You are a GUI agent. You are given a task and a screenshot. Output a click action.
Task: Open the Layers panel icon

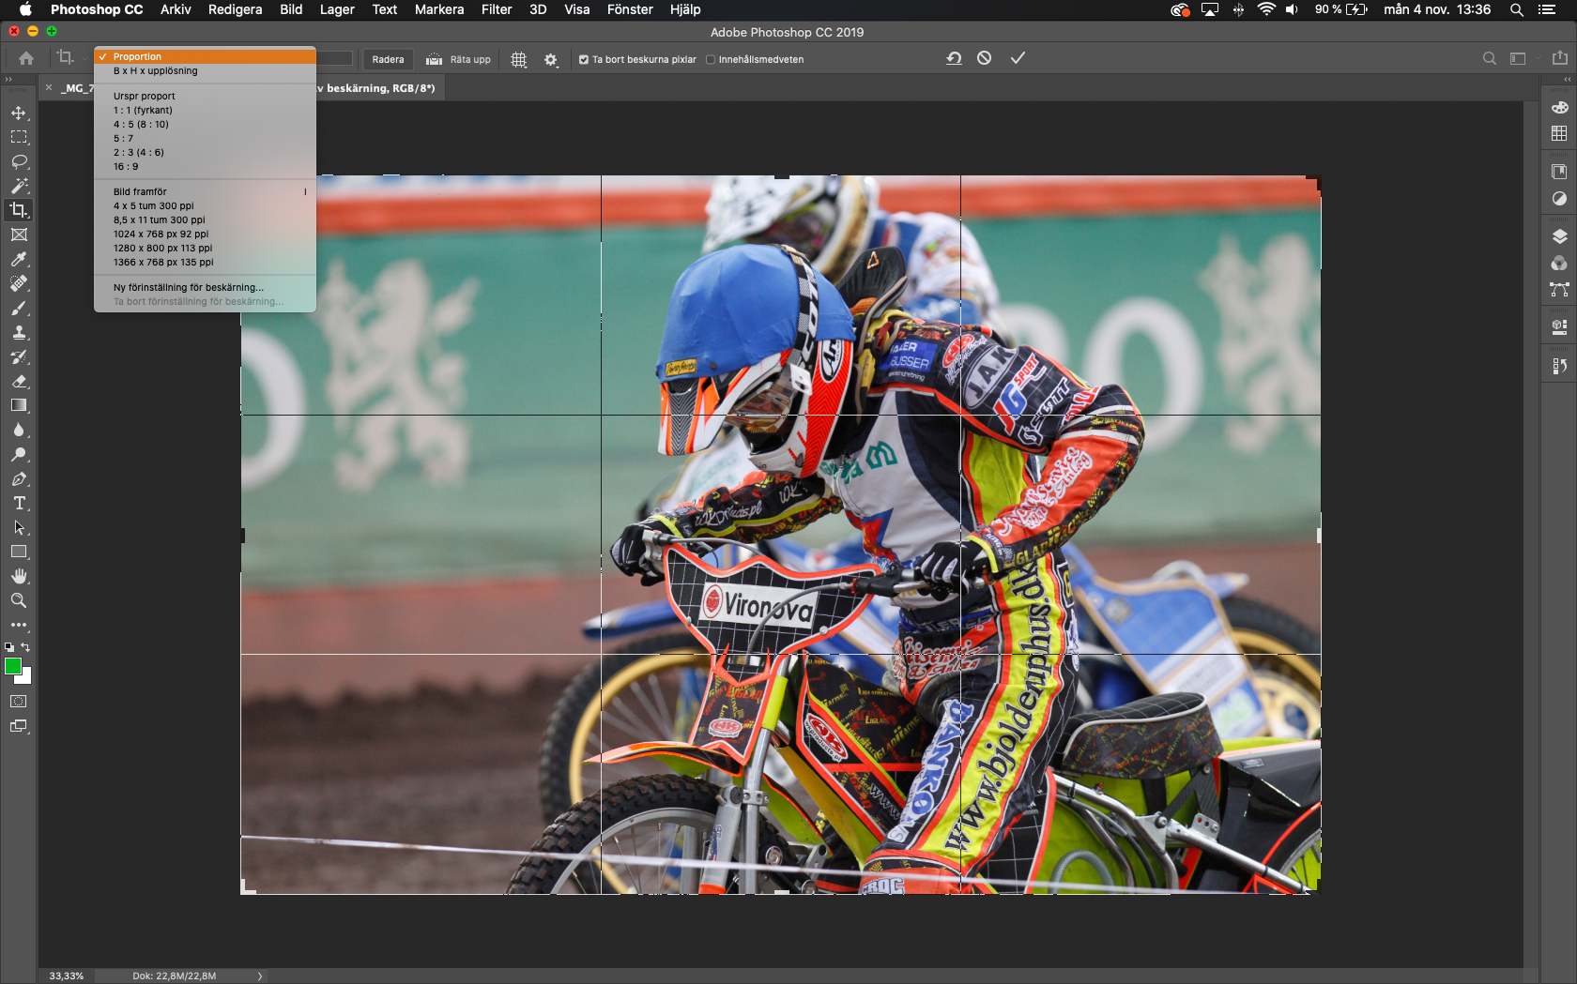tap(1559, 236)
